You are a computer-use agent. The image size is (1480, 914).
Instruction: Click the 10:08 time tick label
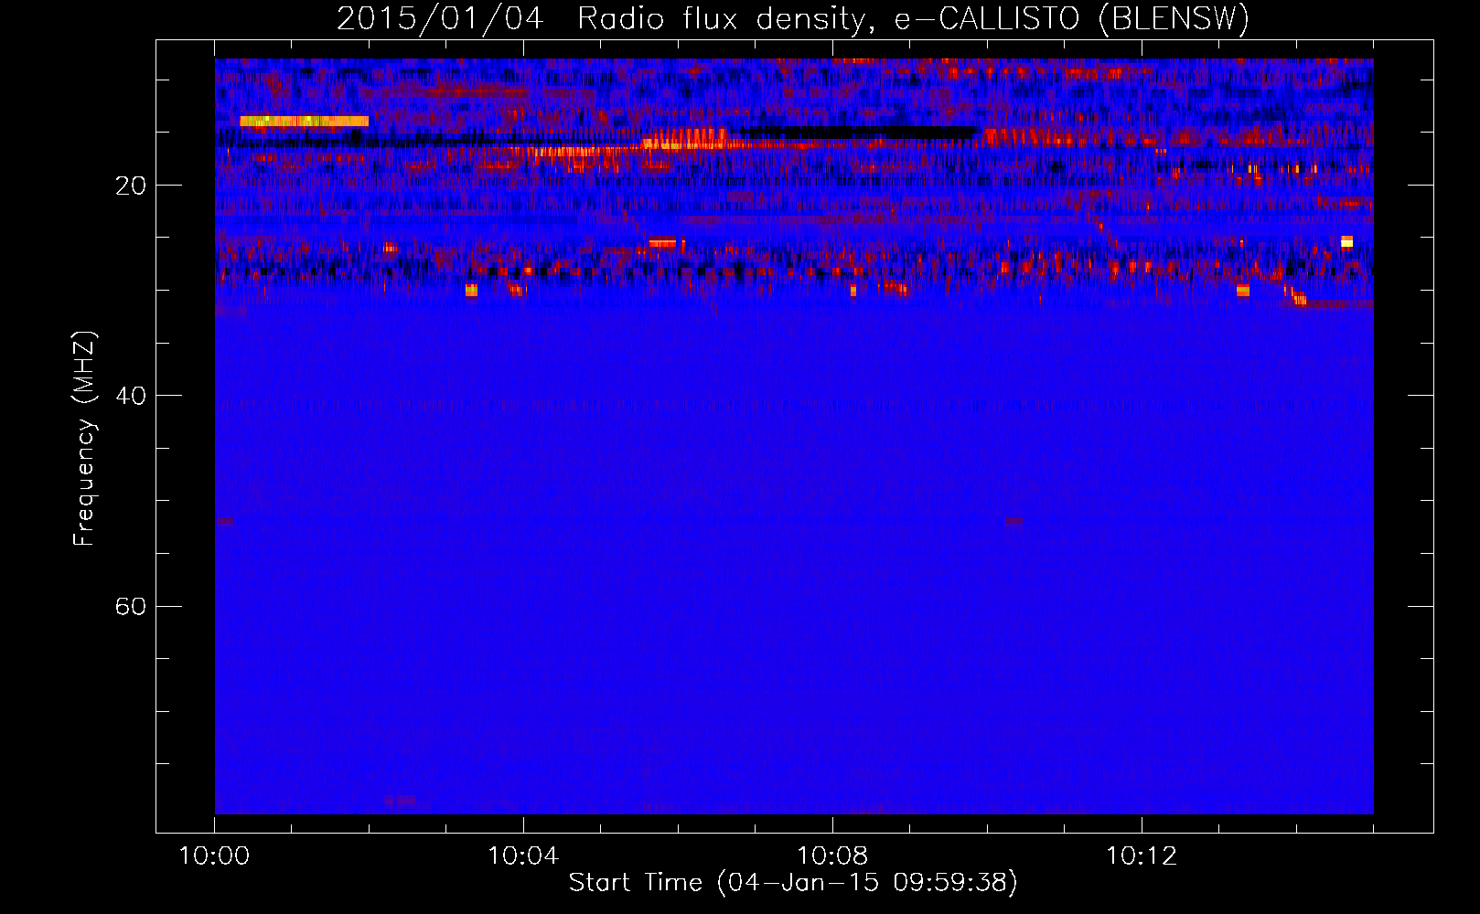(x=832, y=856)
